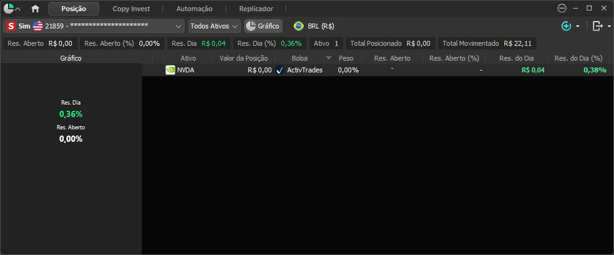Click the 0,36% Res. Dia chart value
Image resolution: width=614 pixels, height=255 pixels.
pyautogui.click(x=71, y=115)
